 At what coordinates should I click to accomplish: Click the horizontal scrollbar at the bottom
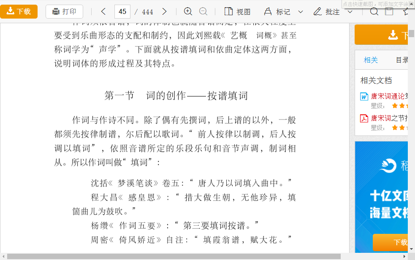coord(173,256)
